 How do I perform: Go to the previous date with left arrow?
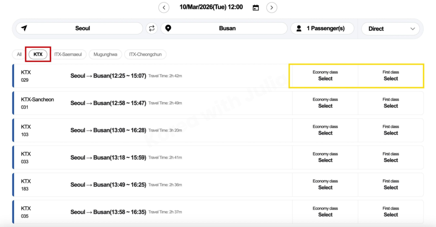164,8
